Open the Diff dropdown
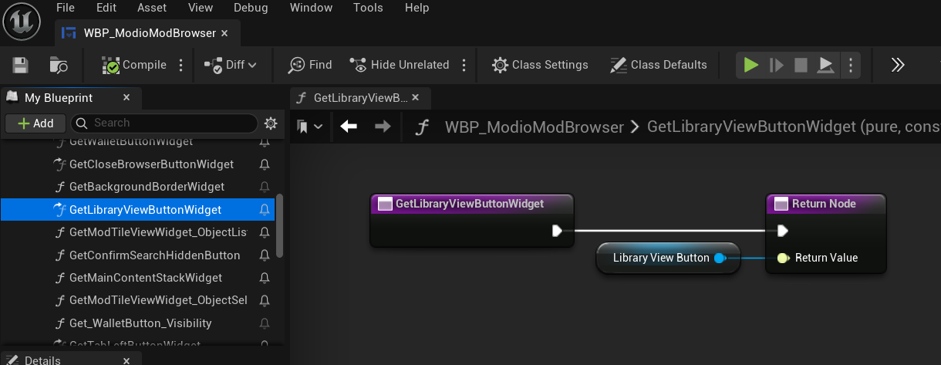 (x=230, y=65)
